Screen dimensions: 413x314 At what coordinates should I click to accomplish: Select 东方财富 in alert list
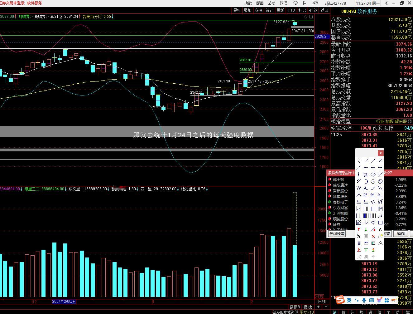pyautogui.click(x=340, y=208)
